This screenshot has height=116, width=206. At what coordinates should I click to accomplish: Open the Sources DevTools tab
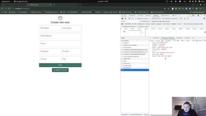click(148, 15)
